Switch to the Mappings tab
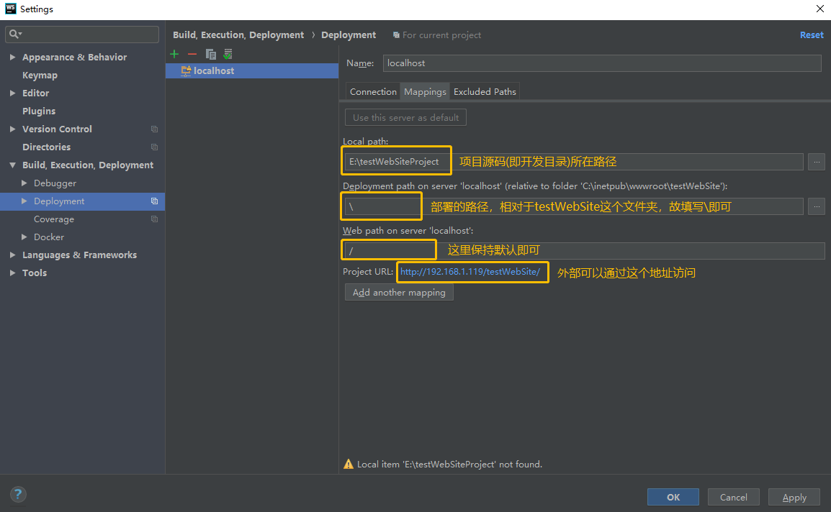Image resolution: width=831 pixels, height=512 pixels. pyautogui.click(x=425, y=91)
